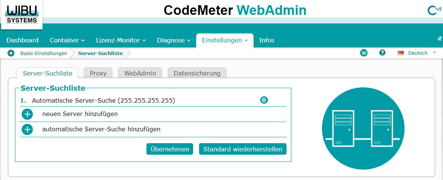
Task: Switch to the Proxy tab
Action: (98, 73)
